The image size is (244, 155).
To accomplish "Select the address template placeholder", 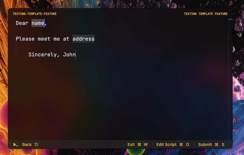I will click(x=83, y=39).
